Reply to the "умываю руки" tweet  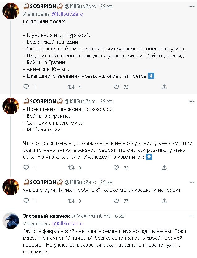(26, 201)
